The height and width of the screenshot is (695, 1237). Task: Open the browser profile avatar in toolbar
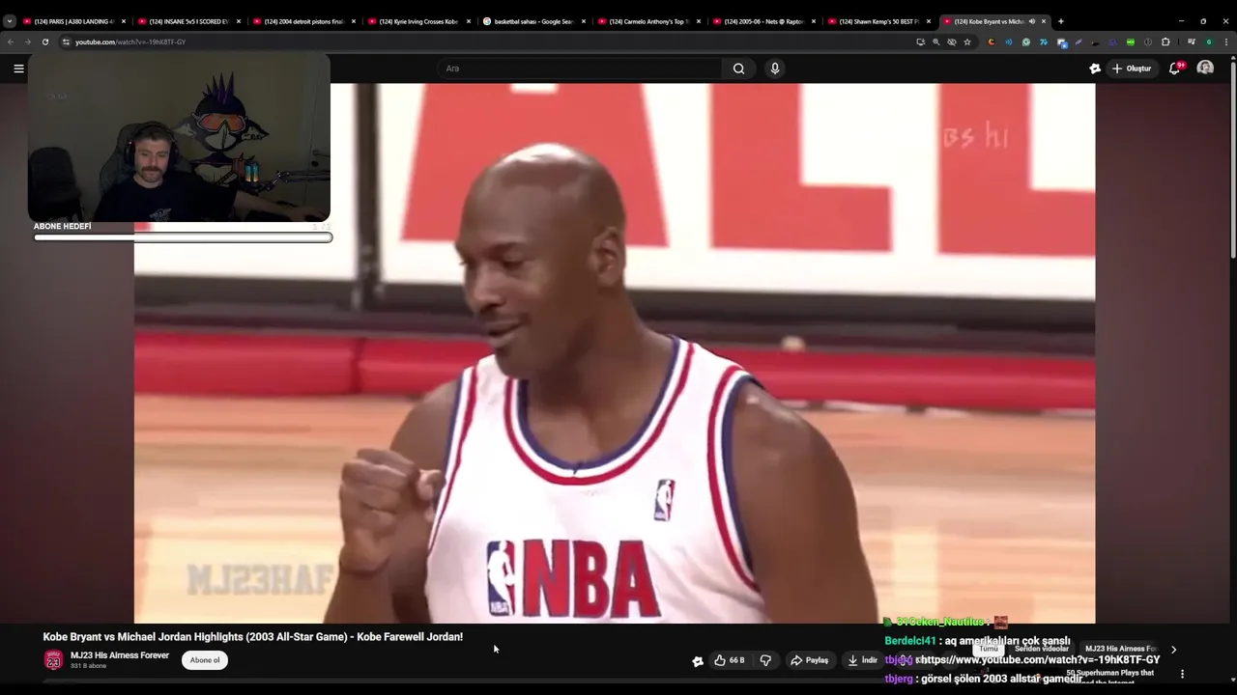click(x=1208, y=42)
